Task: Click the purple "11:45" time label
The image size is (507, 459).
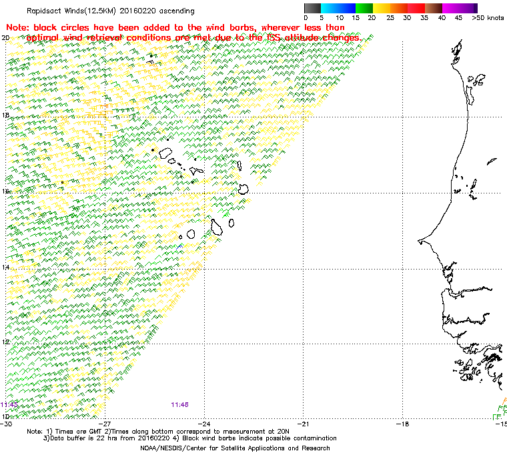Action: pos(9,405)
